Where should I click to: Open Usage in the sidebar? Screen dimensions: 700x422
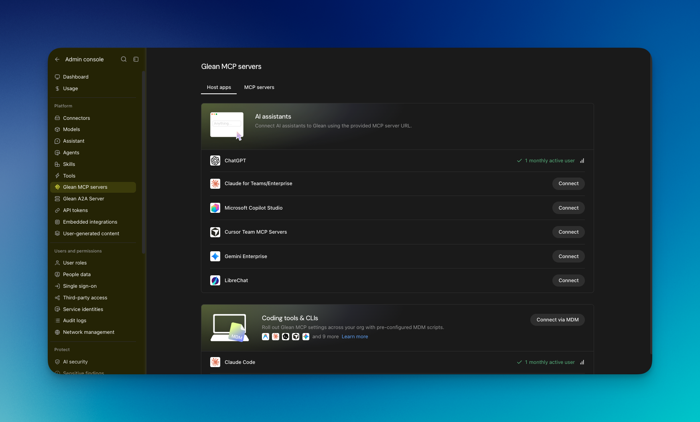93,89
